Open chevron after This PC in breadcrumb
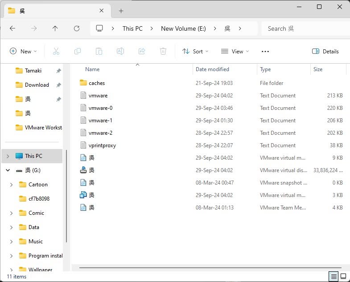This screenshot has width=350, height=282. point(152,28)
